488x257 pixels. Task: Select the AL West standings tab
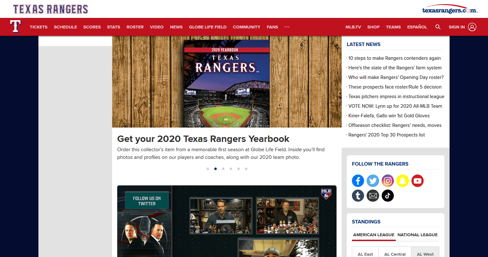425,254
